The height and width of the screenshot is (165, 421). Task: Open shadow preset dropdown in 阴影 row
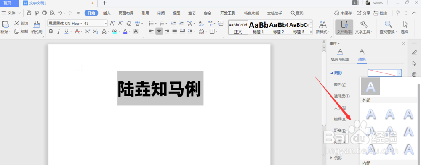pyautogui.click(x=400, y=73)
